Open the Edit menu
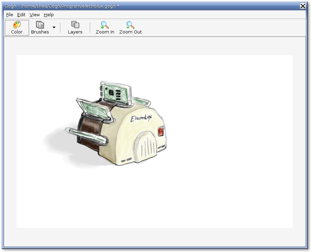Viewport: 311px width, 252px height. point(21,15)
